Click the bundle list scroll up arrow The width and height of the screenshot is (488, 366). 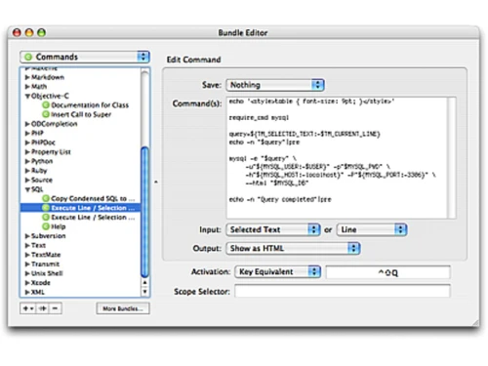click(x=144, y=282)
